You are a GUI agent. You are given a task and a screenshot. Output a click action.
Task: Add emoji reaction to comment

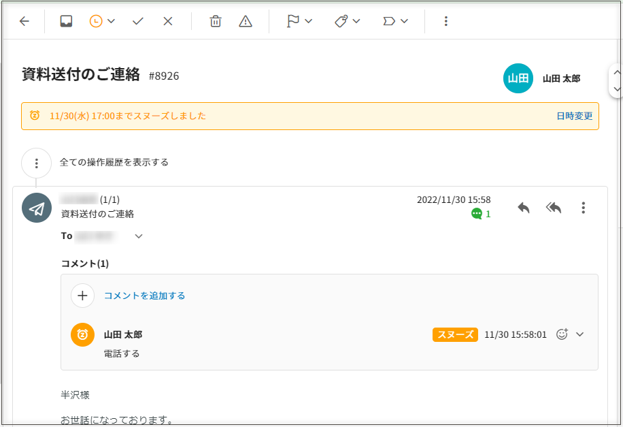pos(562,334)
